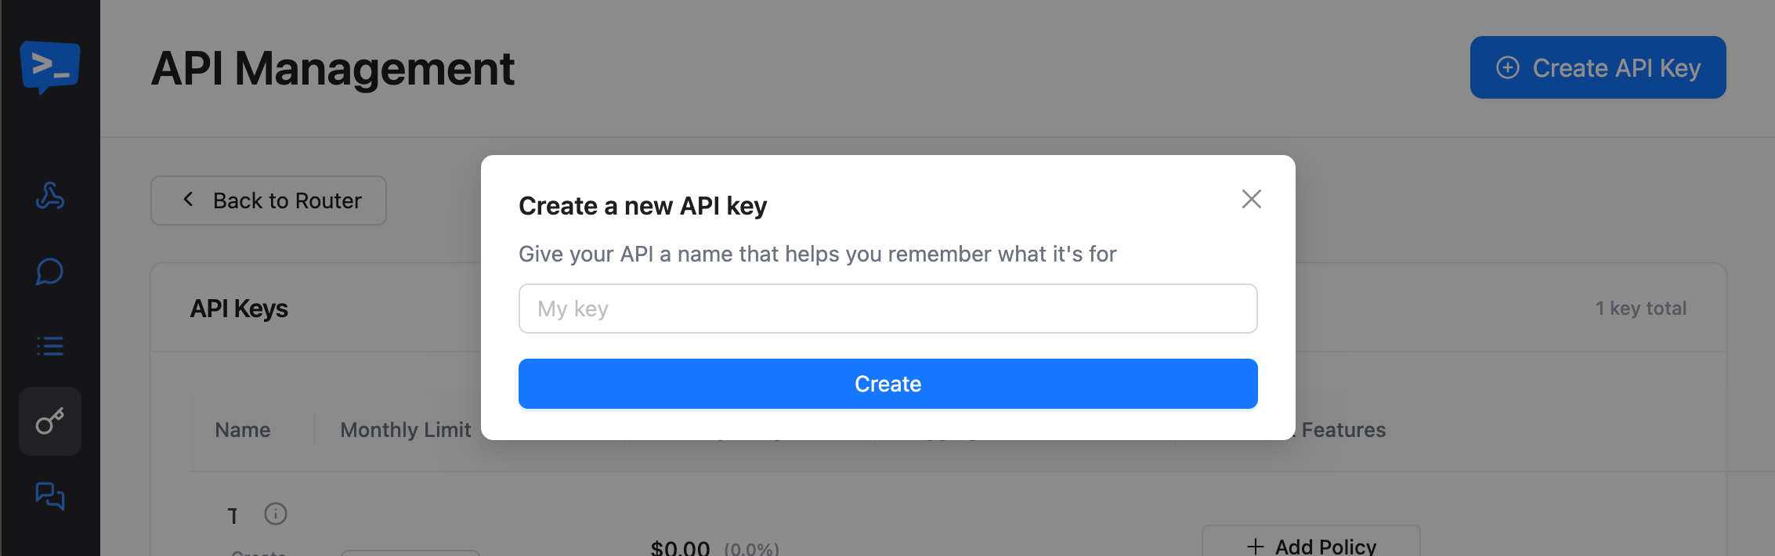Click the chat bubble icon in sidebar
Screen dimensions: 1775x556
pyautogui.click(x=49, y=272)
